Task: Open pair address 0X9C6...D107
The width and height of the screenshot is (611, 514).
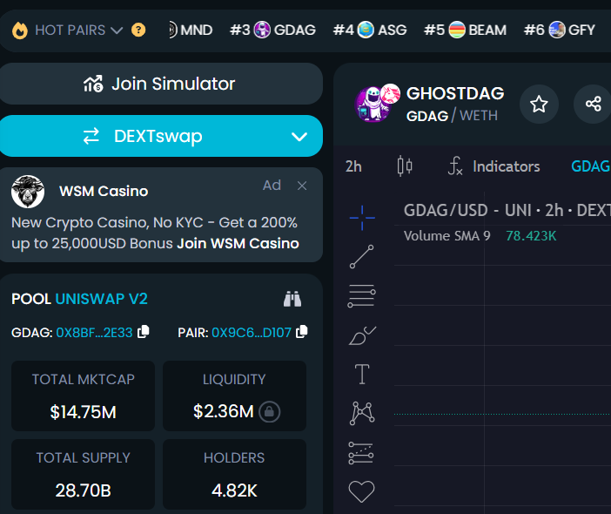Action: (252, 333)
